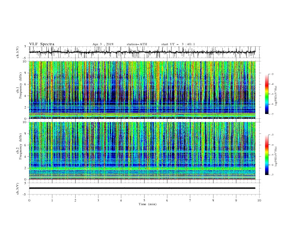The width and height of the screenshot is (292, 225).
Task: Click the "-5" tick on ch.3(V) axis
Action: (25, 194)
